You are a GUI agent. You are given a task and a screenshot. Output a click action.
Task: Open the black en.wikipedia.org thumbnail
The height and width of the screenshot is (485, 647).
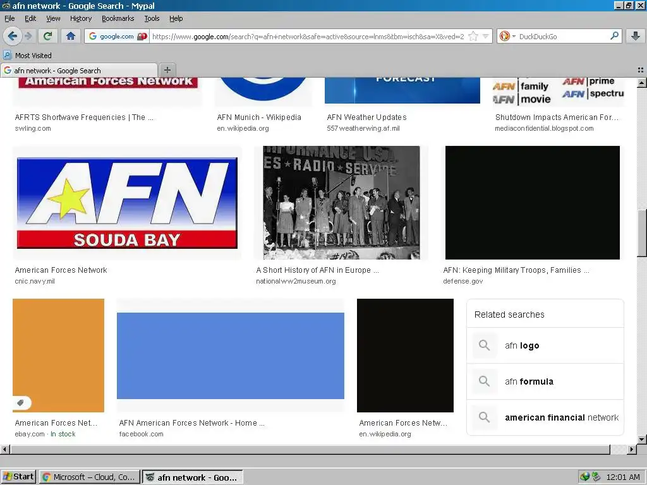click(405, 355)
